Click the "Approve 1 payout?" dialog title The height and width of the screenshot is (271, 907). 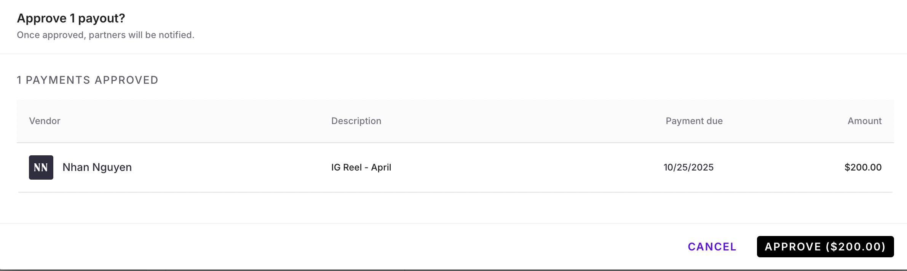click(71, 18)
